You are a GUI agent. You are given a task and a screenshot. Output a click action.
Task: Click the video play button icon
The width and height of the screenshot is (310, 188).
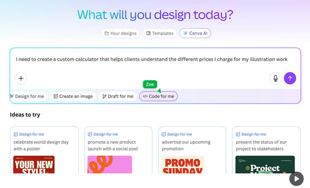point(296,178)
